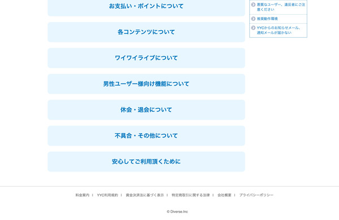Open 特定商取引に関する法律 footer link
Image resolution: width=339 pixels, height=220 pixels.
[191, 195]
